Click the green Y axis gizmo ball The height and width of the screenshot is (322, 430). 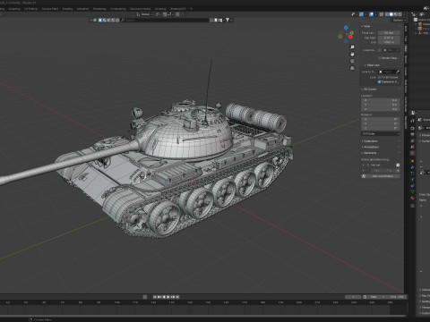[x=352, y=33]
